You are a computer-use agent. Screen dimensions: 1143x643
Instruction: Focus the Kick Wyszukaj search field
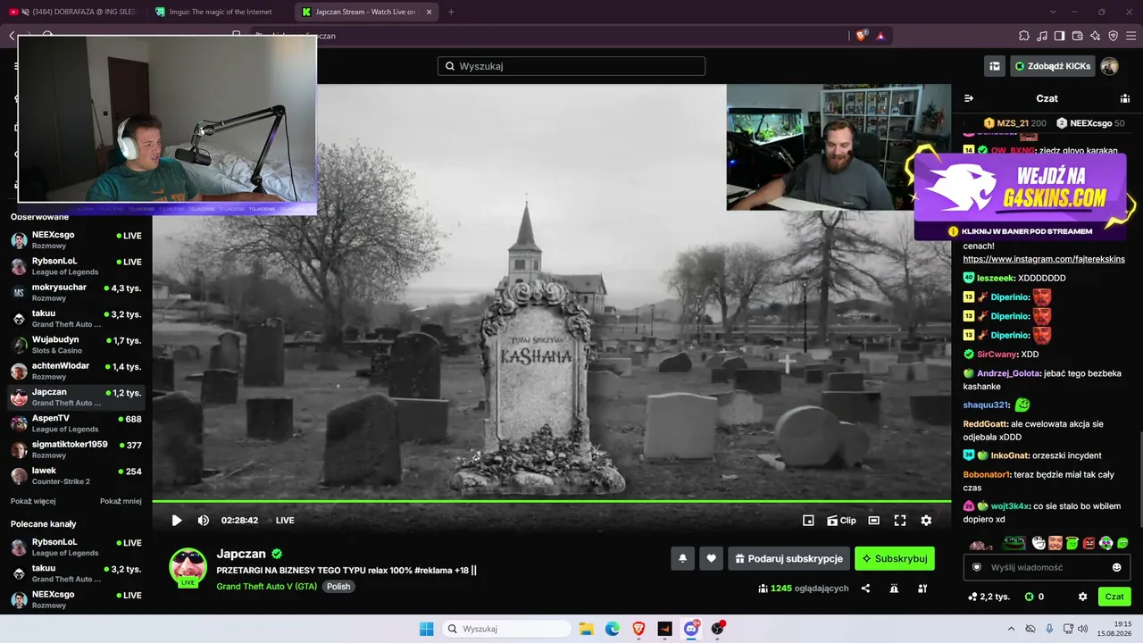pos(571,66)
